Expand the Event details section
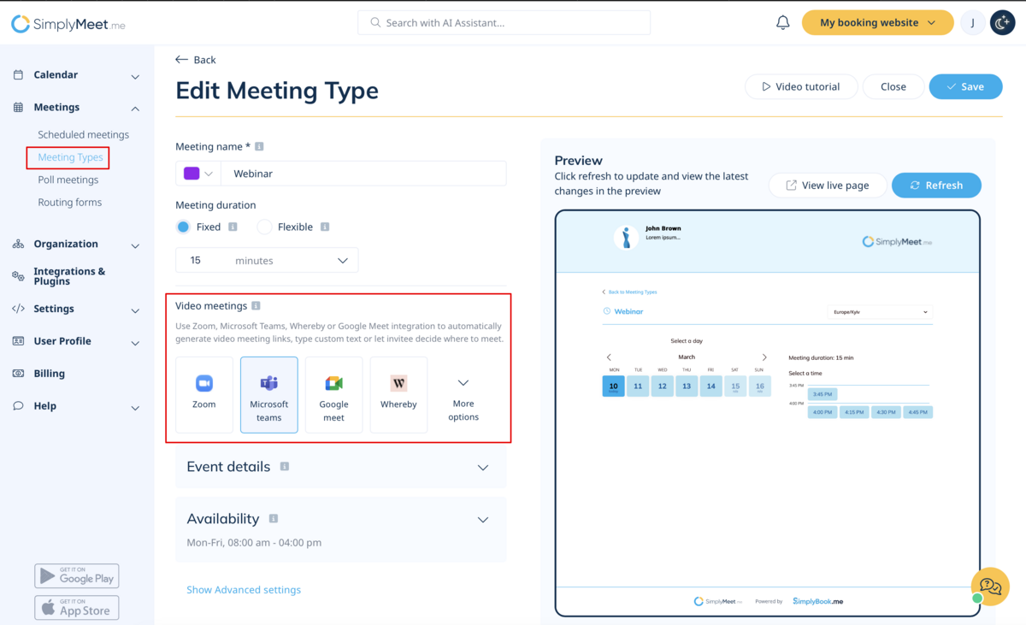The image size is (1026, 625). click(482, 468)
